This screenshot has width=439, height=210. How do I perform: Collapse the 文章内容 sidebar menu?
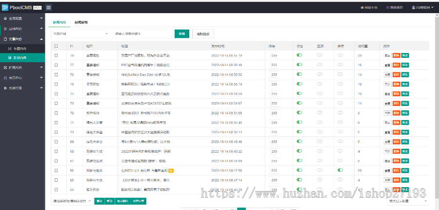[x=22, y=39]
